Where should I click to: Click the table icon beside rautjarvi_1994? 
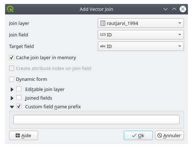point(102,23)
